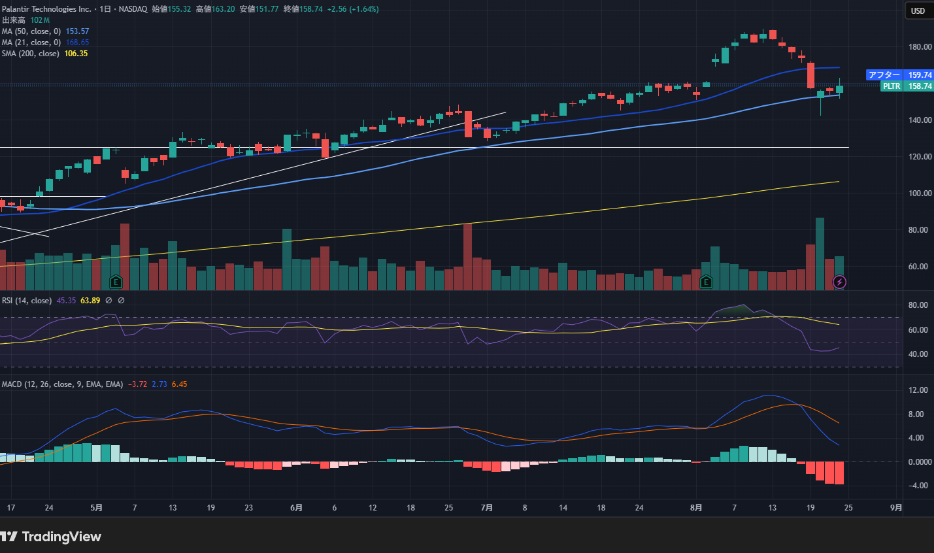Screen dimensions: 934x553
Task: Click the SMA 200 value 106.35
Action: click(x=76, y=54)
